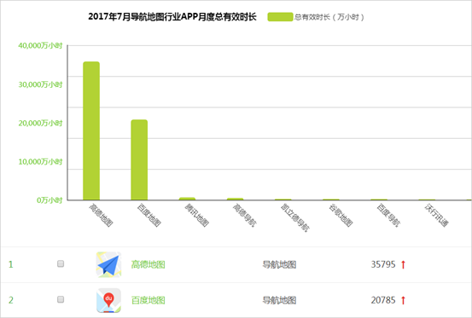472x318 pixels.
Task: Click the tall 高德地图 bar in chart
Action: point(91,130)
